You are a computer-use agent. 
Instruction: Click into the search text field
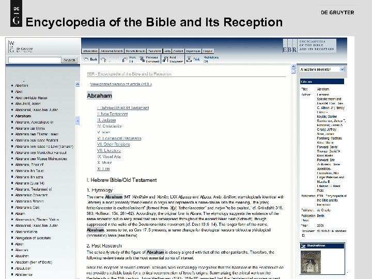(x=35, y=60)
